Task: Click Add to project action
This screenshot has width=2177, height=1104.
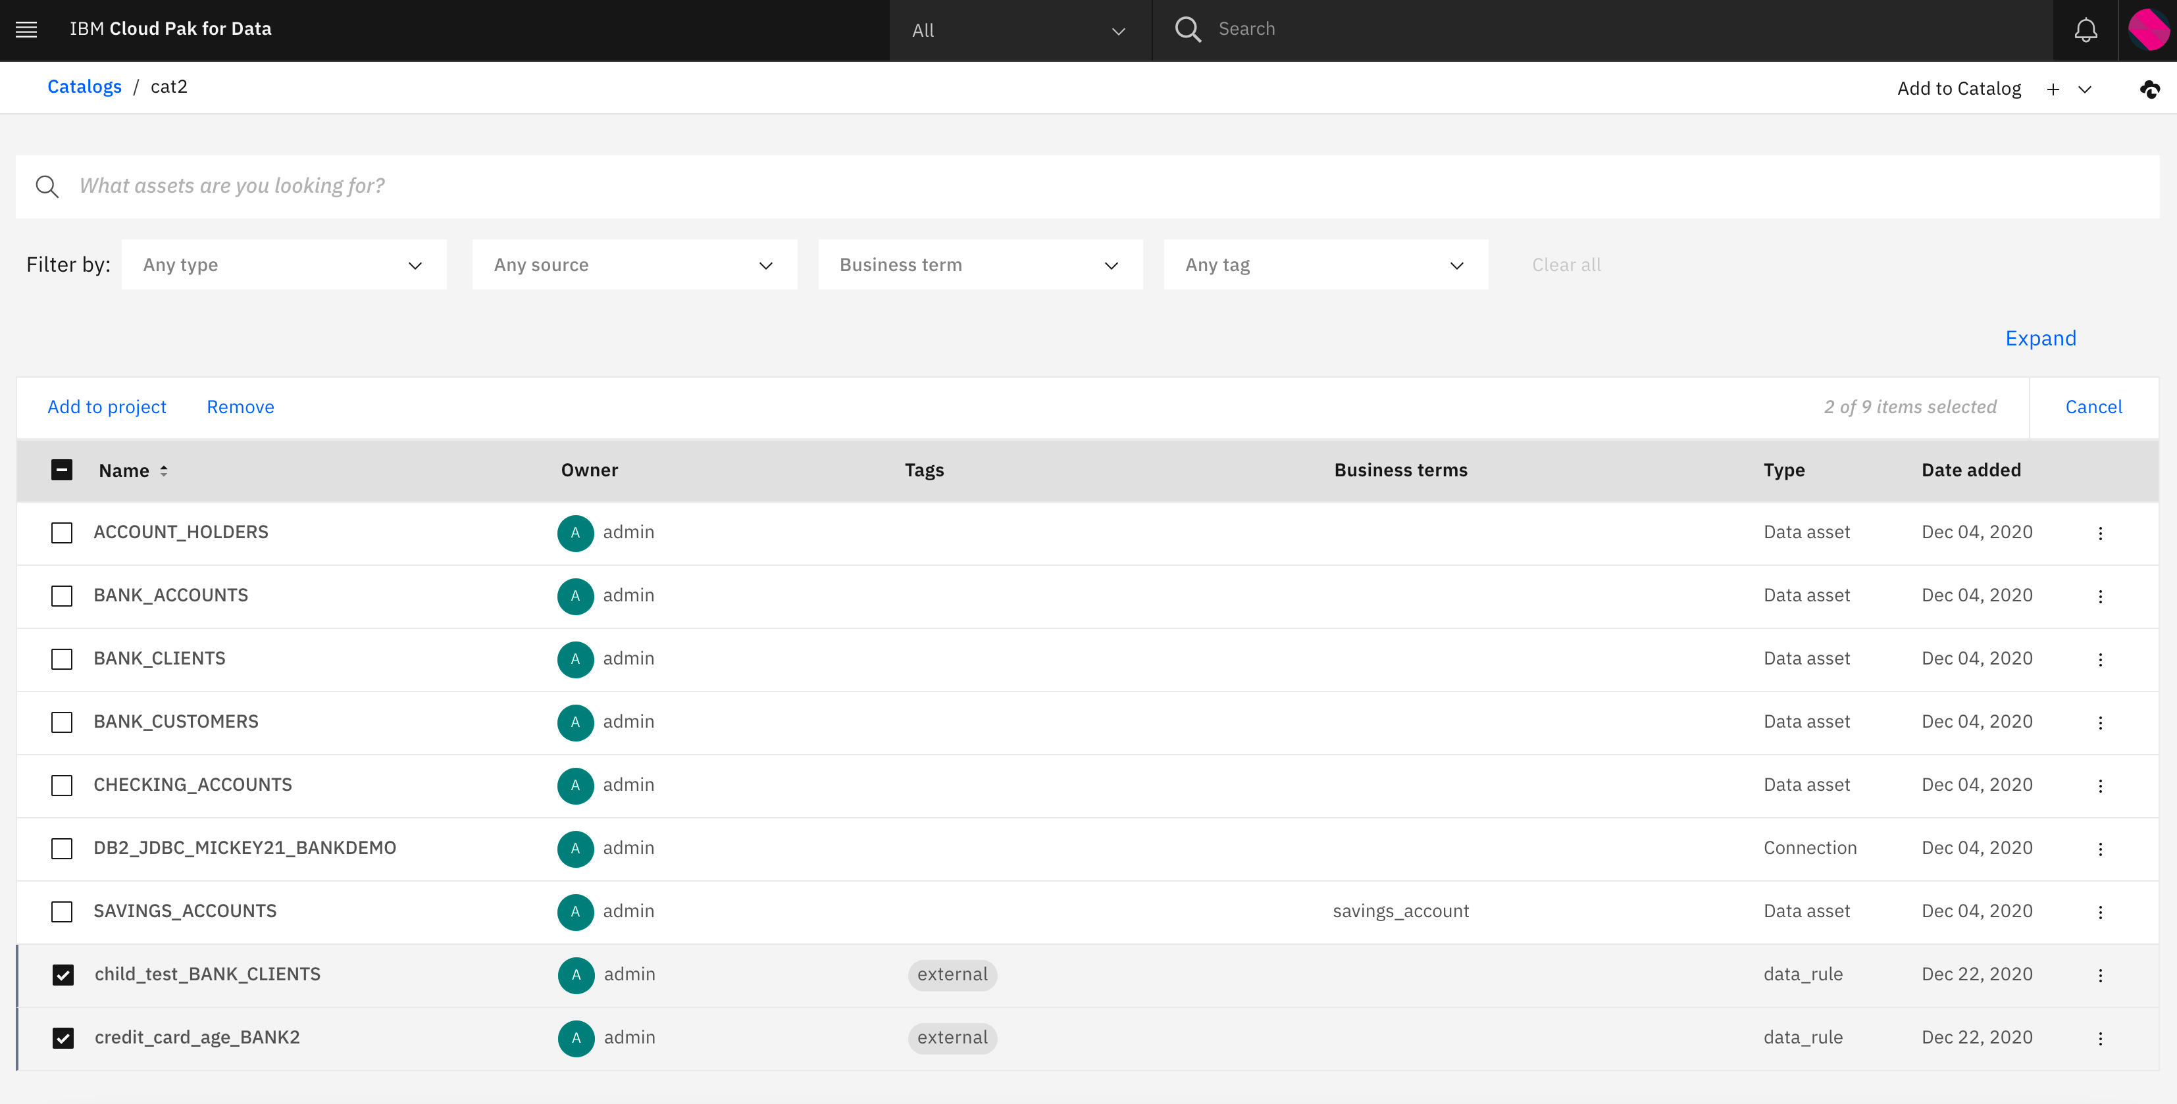Action: tap(107, 407)
